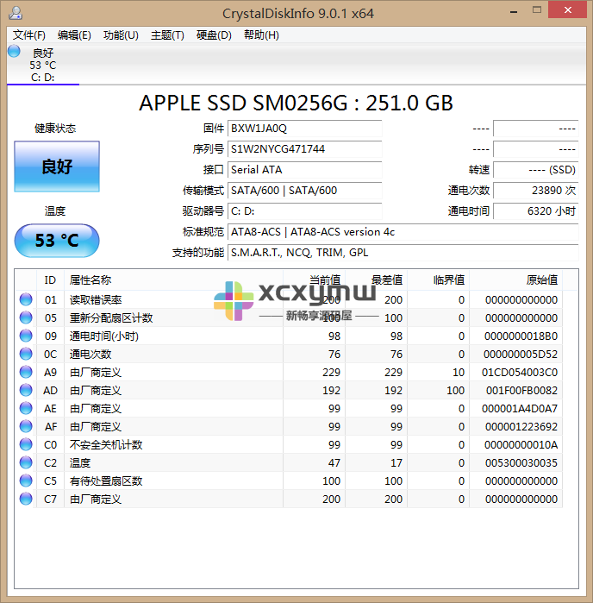Click the 原始值 column header
The width and height of the screenshot is (593, 603).
[515, 280]
